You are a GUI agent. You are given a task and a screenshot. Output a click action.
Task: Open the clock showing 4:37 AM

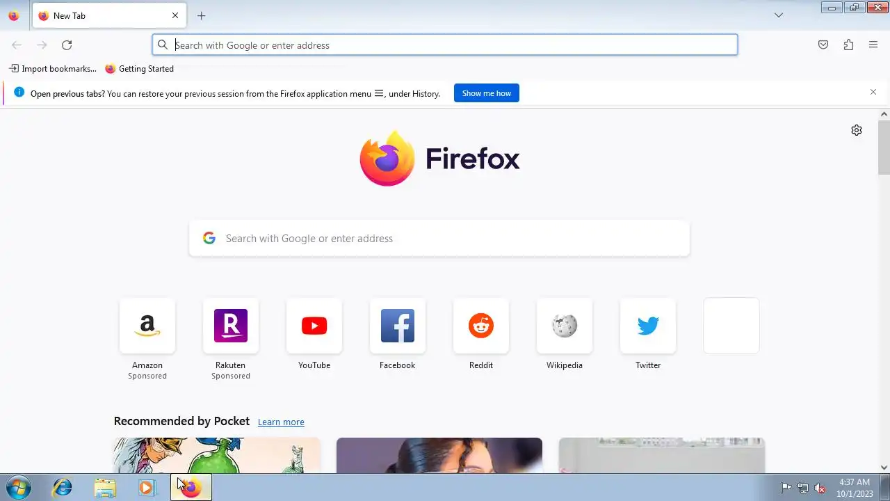pos(855,488)
